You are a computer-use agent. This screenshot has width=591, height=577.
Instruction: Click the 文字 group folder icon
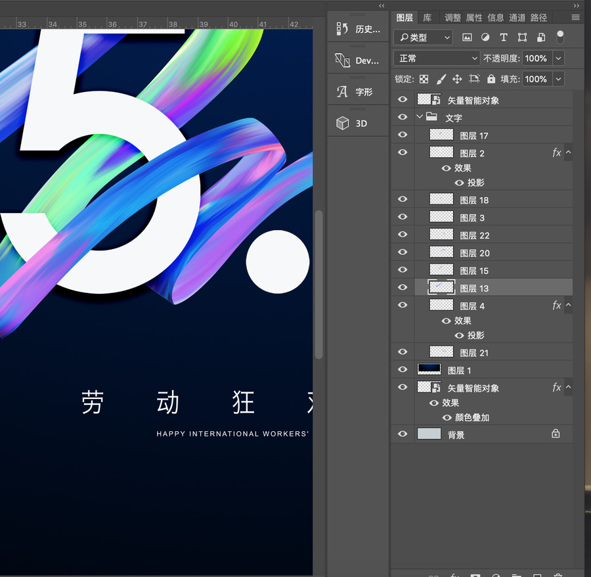pyautogui.click(x=431, y=116)
